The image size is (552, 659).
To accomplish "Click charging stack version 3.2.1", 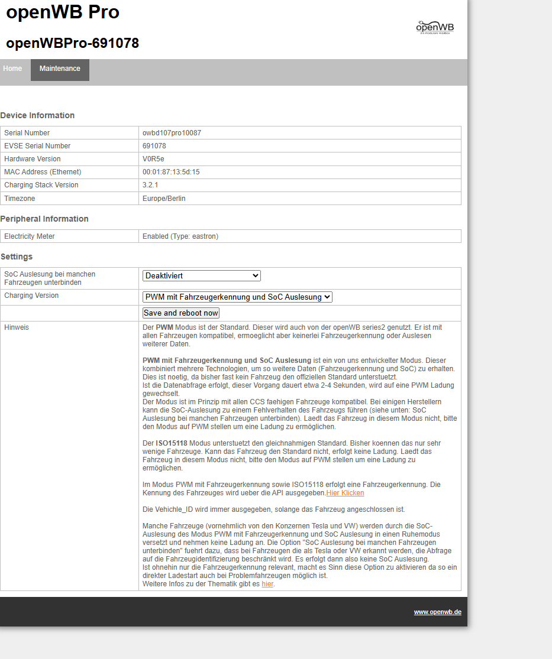I will pyautogui.click(x=150, y=185).
